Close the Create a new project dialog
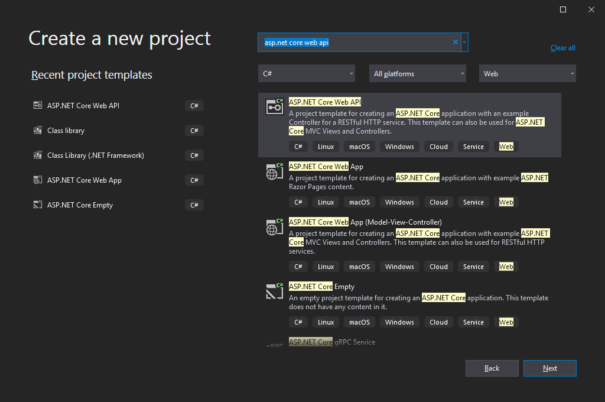Image resolution: width=605 pixels, height=402 pixels. (x=591, y=9)
